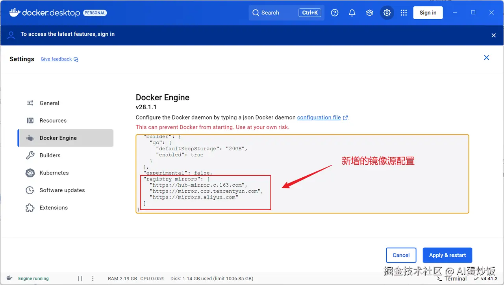504x285 pixels.
Task: Open the configuration file link
Action: pos(319,117)
